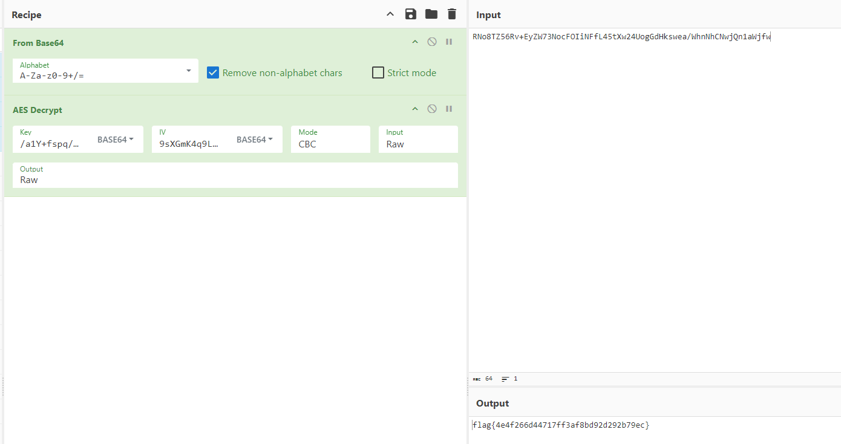Click the Output pane heading
841x444 pixels.
point(492,404)
